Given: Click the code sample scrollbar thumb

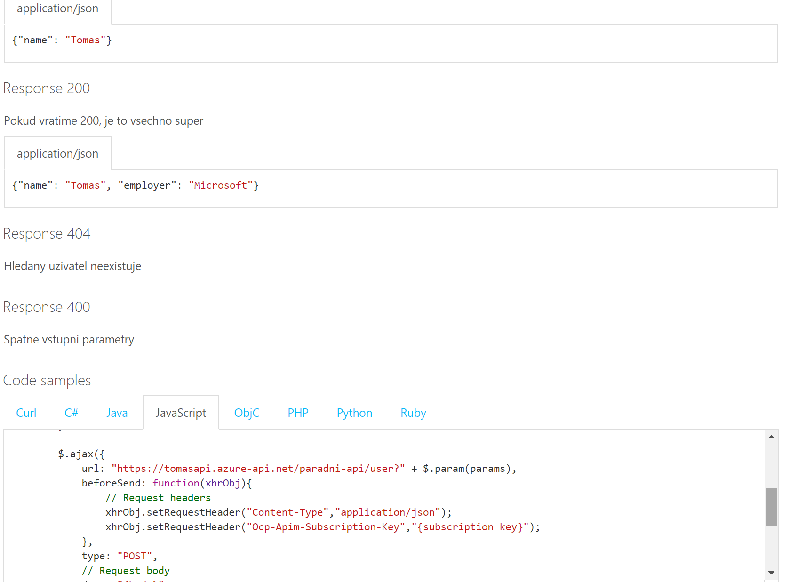Looking at the screenshot, I should click(x=771, y=507).
